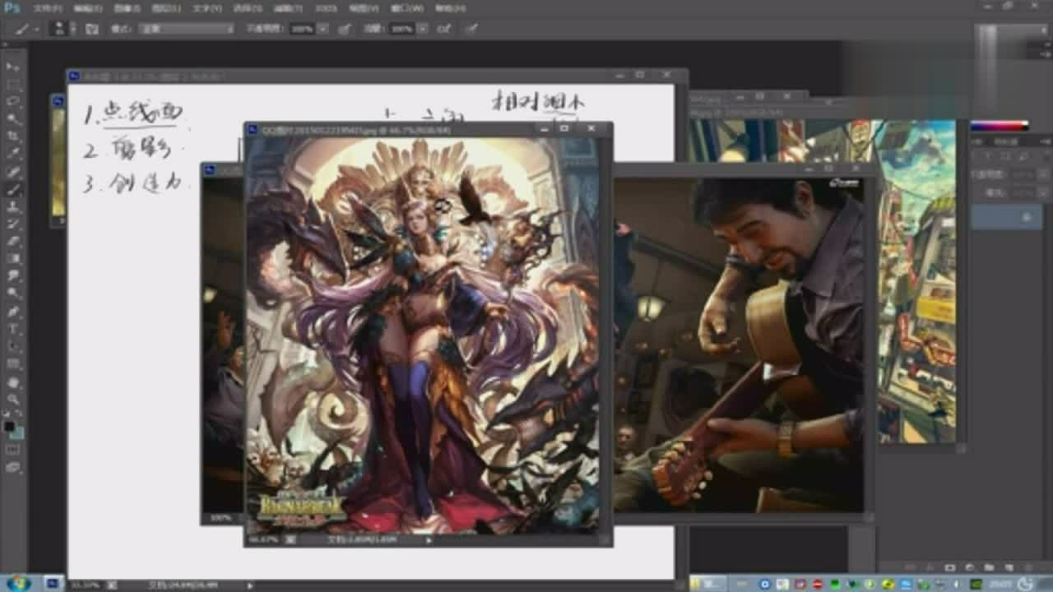Open the 文件 (File) menu
The image size is (1053, 592).
point(46,8)
